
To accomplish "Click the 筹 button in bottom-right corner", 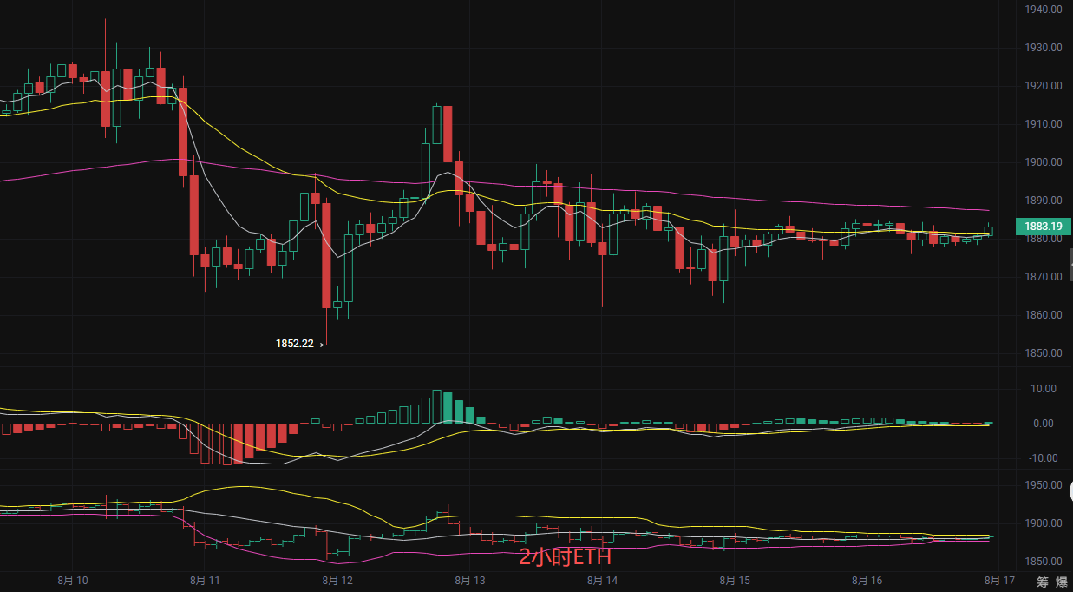I will pyautogui.click(x=1041, y=581).
